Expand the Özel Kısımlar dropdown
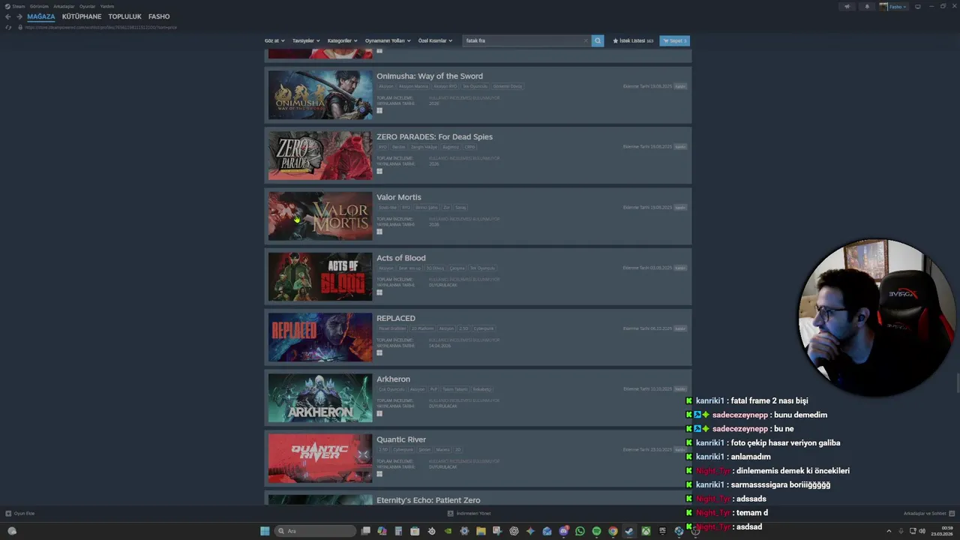 [x=435, y=40]
